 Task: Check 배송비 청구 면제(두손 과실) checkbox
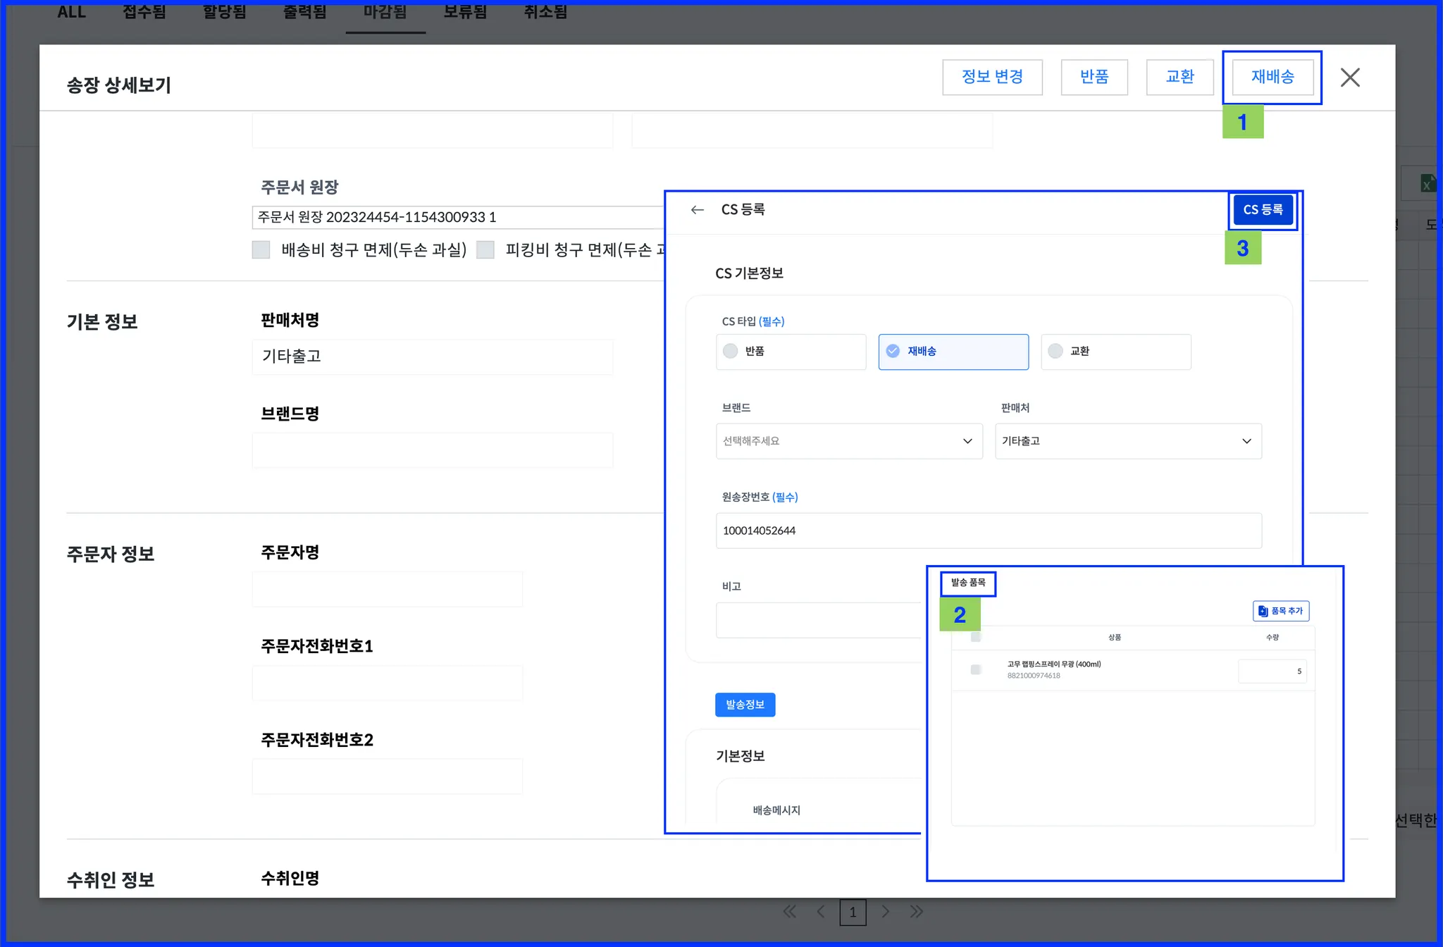(x=261, y=250)
